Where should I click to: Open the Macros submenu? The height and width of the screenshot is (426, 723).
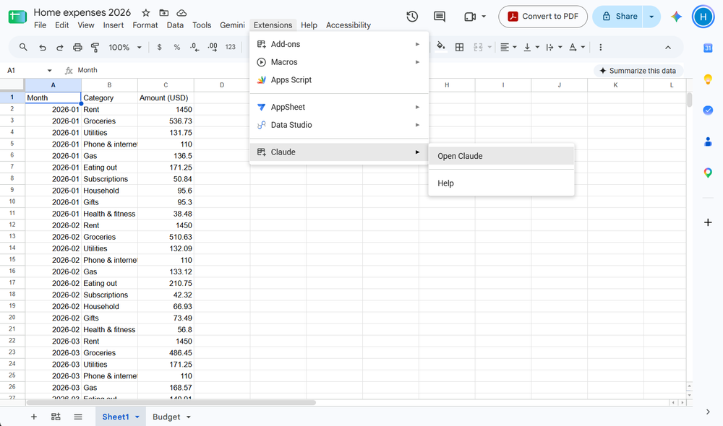(339, 62)
